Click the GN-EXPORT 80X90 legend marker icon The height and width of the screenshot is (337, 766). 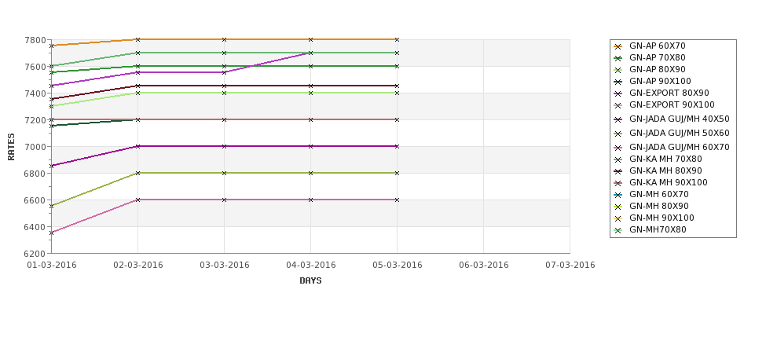coord(618,93)
